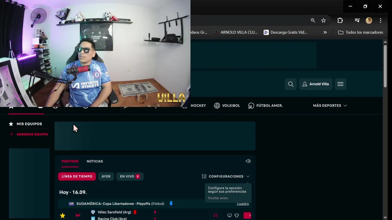Viewport: 392px width, 220px height.
Task: Open the Arnold Villa account menu
Action: point(315,84)
